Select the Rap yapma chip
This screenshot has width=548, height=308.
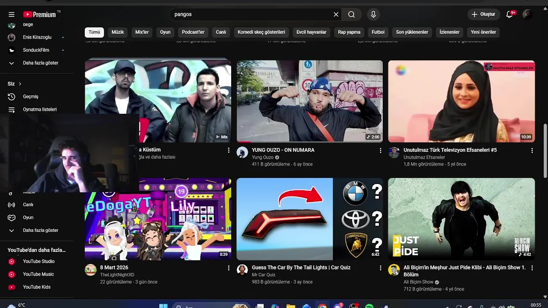pos(349,32)
